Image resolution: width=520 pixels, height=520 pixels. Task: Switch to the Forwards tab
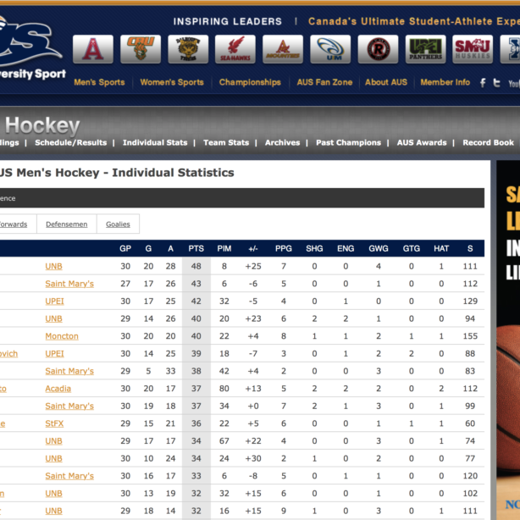point(14,224)
